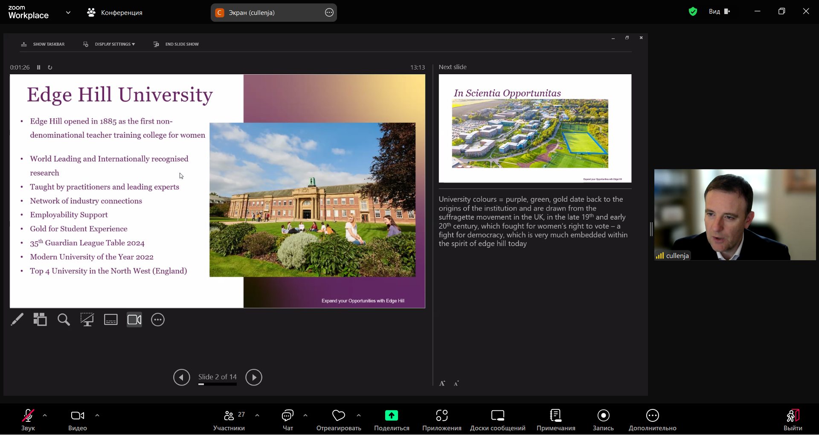Click the speaker notes text about University colours

[x=533, y=221]
